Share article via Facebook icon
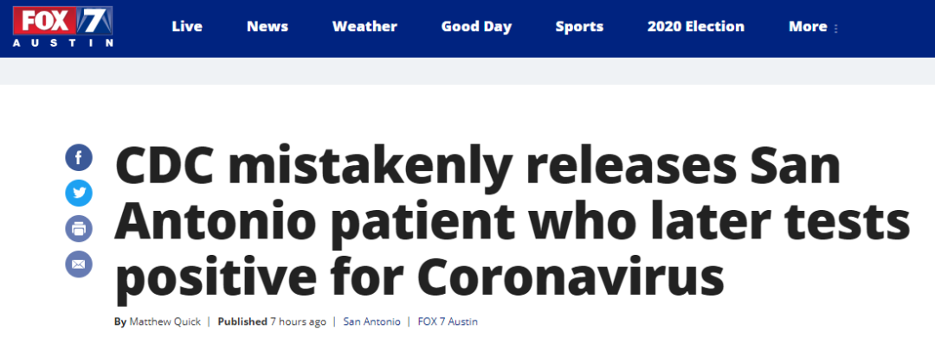935x337 pixels. (79, 158)
